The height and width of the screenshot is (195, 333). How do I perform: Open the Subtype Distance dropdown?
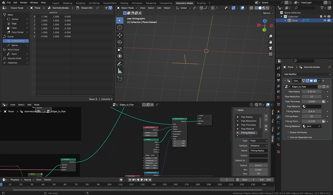258,146
